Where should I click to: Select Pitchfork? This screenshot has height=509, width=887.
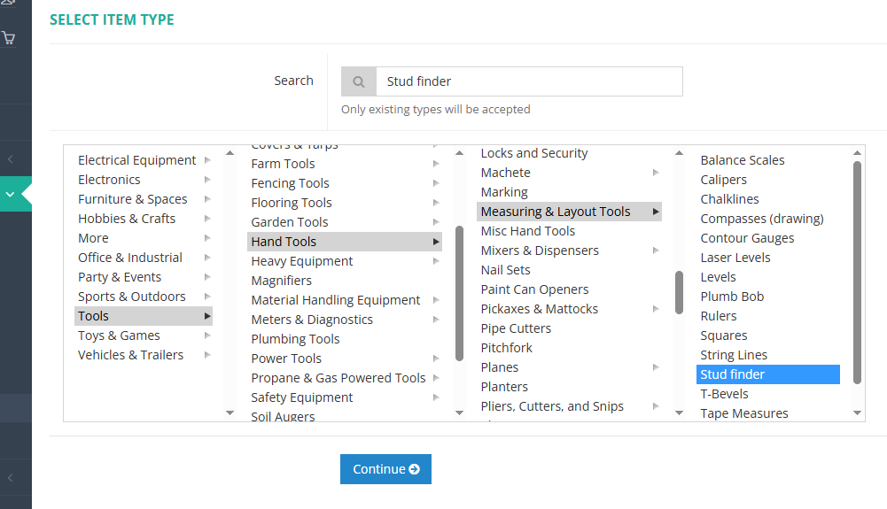(506, 347)
